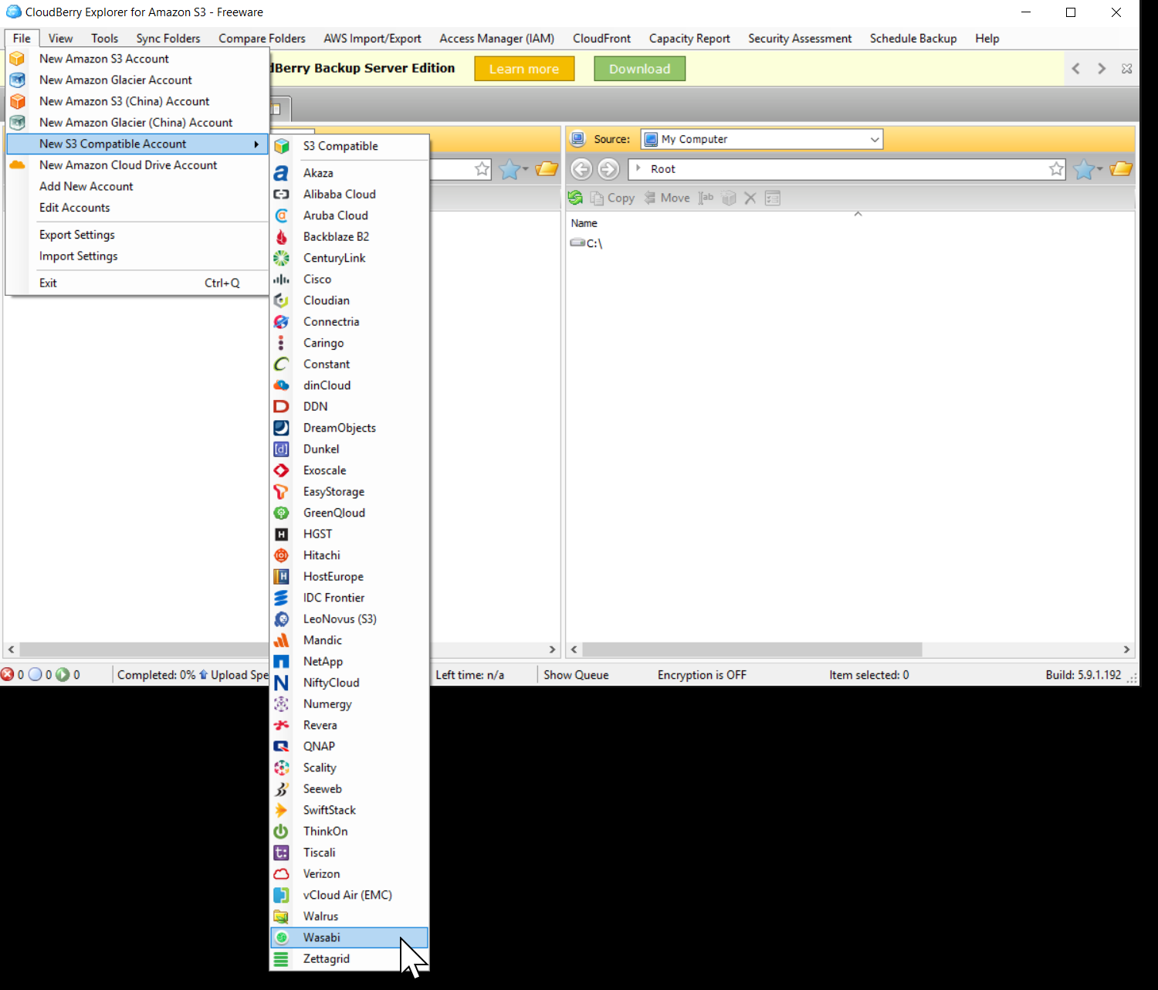Click the NiftyCloud N icon
This screenshot has height=990, width=1158.
point(282,683)
